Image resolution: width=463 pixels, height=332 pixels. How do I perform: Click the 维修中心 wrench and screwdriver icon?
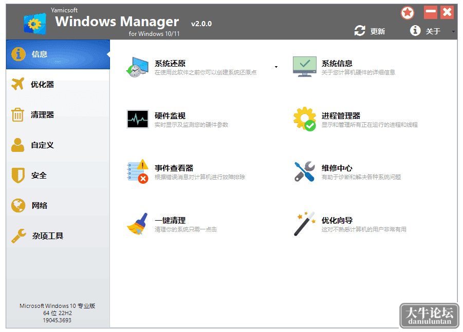[x=304, y=171]
